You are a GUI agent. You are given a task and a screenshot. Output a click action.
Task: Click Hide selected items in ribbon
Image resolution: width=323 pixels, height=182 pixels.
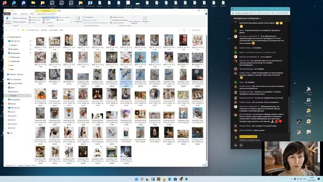pos(134,20)
